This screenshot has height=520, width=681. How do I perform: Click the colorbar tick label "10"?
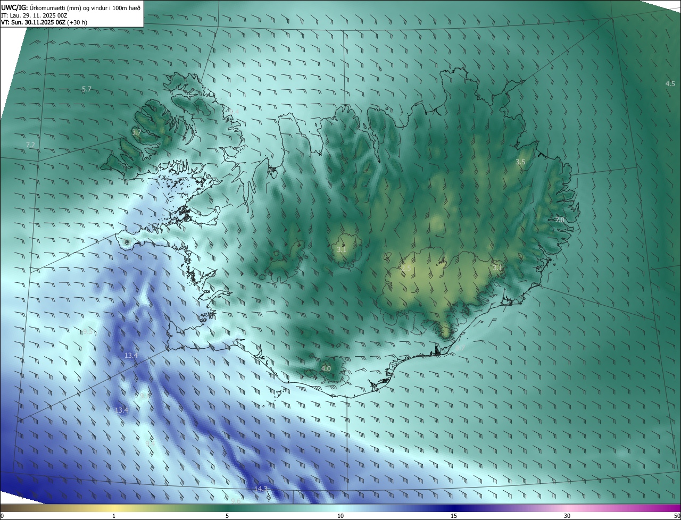coord(340,516)
